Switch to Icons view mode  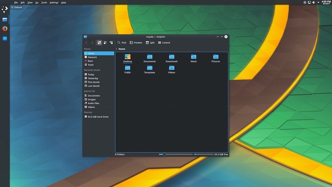tap(99, 43)
